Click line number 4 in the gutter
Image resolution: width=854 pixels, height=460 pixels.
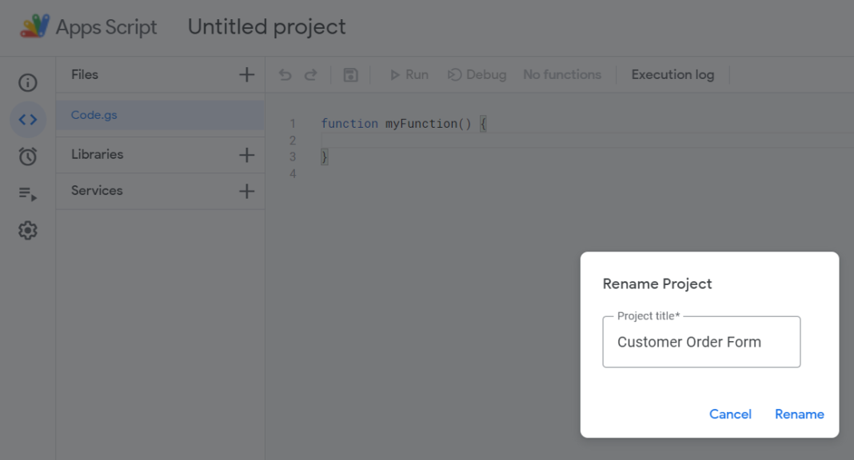[293, 174]
